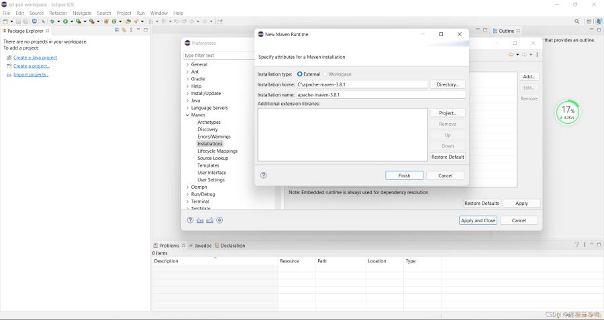Click the Import projects... link
The height and width of the screenshot is (320, 604).
point(31,74)
